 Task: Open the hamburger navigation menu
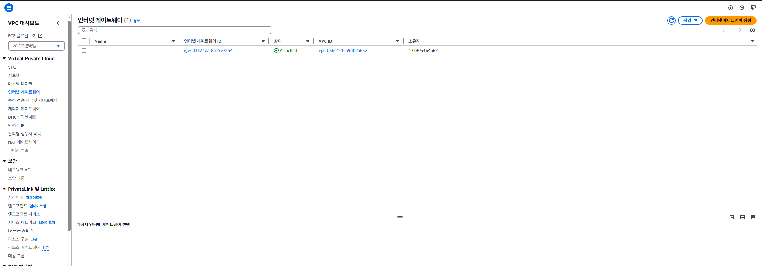(x=9, y=8)
